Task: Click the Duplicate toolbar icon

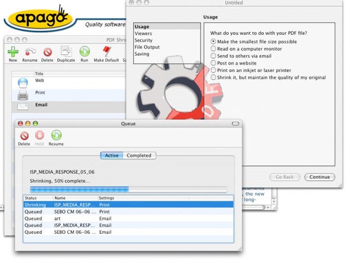Action: (66, 52)
